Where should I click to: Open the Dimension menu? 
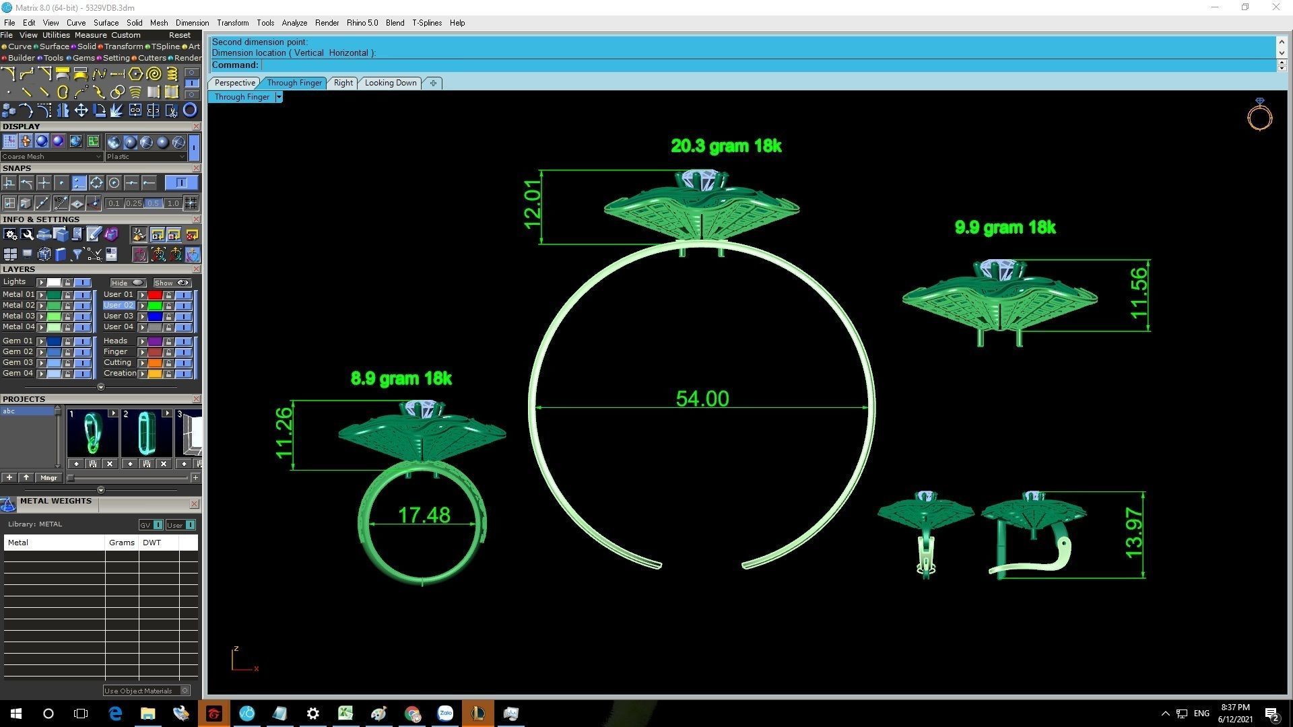coord(192,23)
